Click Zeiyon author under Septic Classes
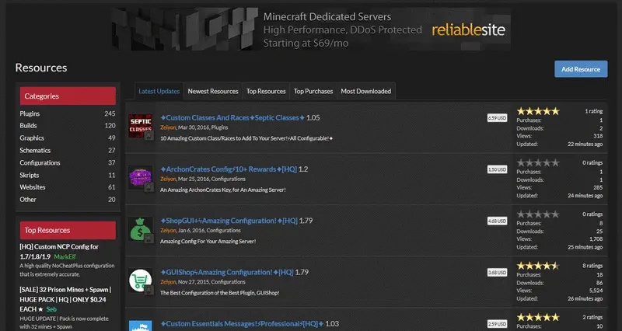622x331 pixels. pos(168,127)
